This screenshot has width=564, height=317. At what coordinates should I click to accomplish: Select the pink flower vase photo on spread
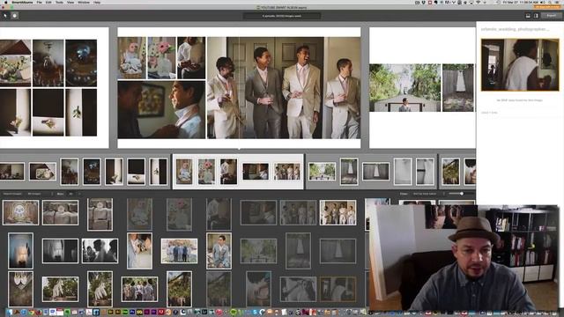(161, 58)
